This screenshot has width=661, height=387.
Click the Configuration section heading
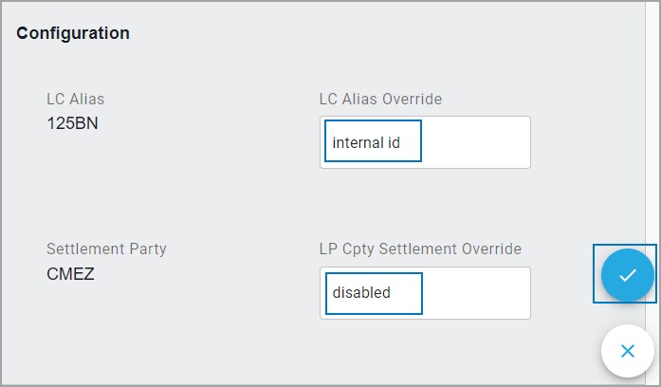pos(73,33)
